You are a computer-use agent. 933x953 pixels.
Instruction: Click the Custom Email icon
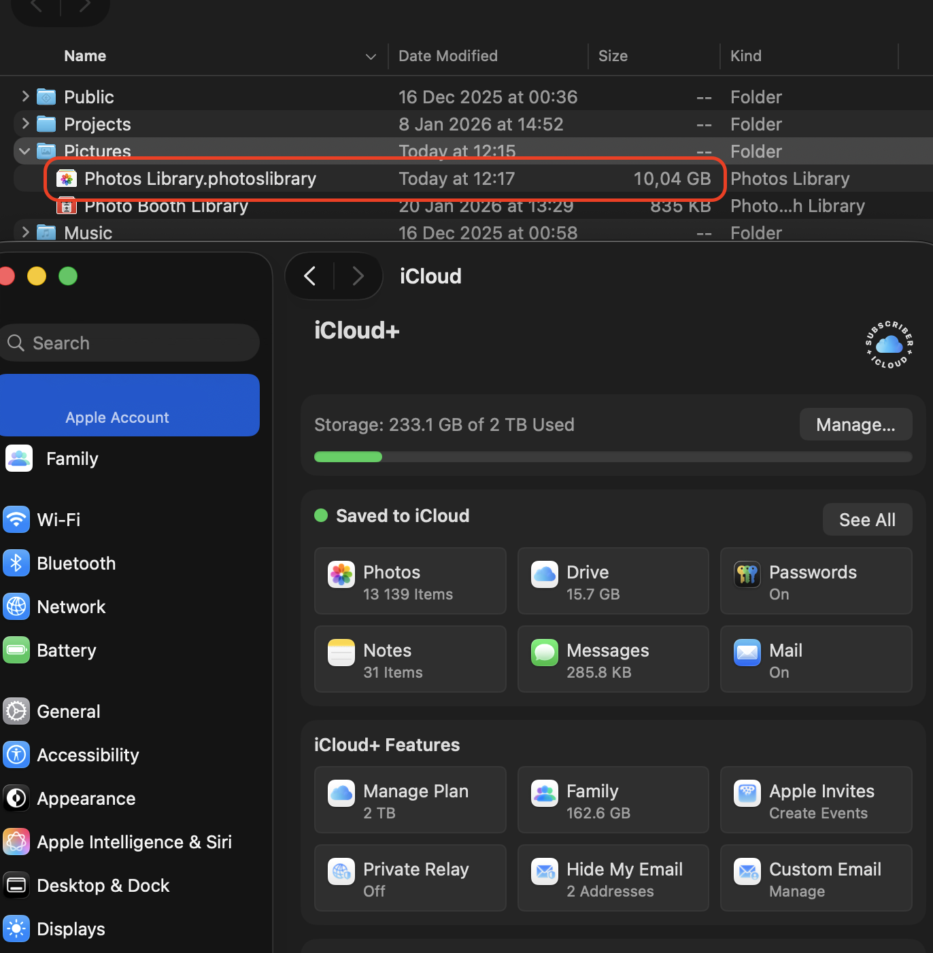pos(747,872)
